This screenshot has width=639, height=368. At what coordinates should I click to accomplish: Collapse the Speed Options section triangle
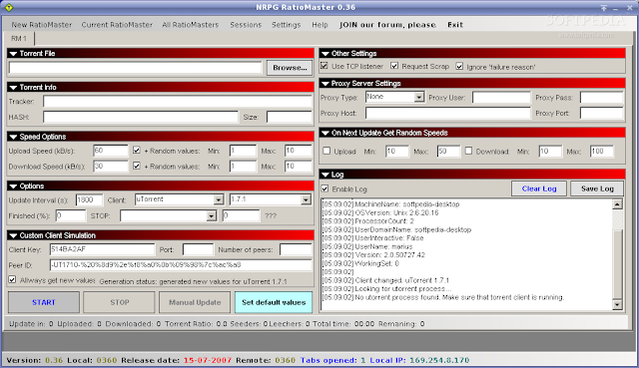click(13, 138)
